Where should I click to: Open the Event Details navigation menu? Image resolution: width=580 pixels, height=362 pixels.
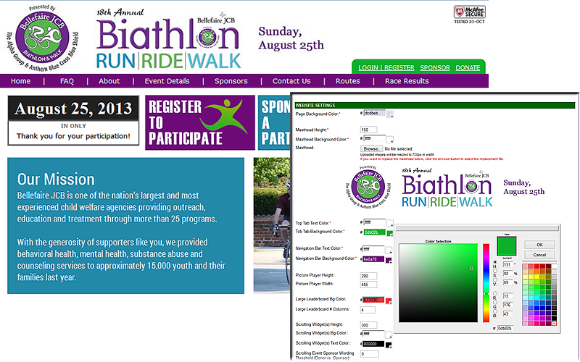pyautogui.click(x=167, y=81)
